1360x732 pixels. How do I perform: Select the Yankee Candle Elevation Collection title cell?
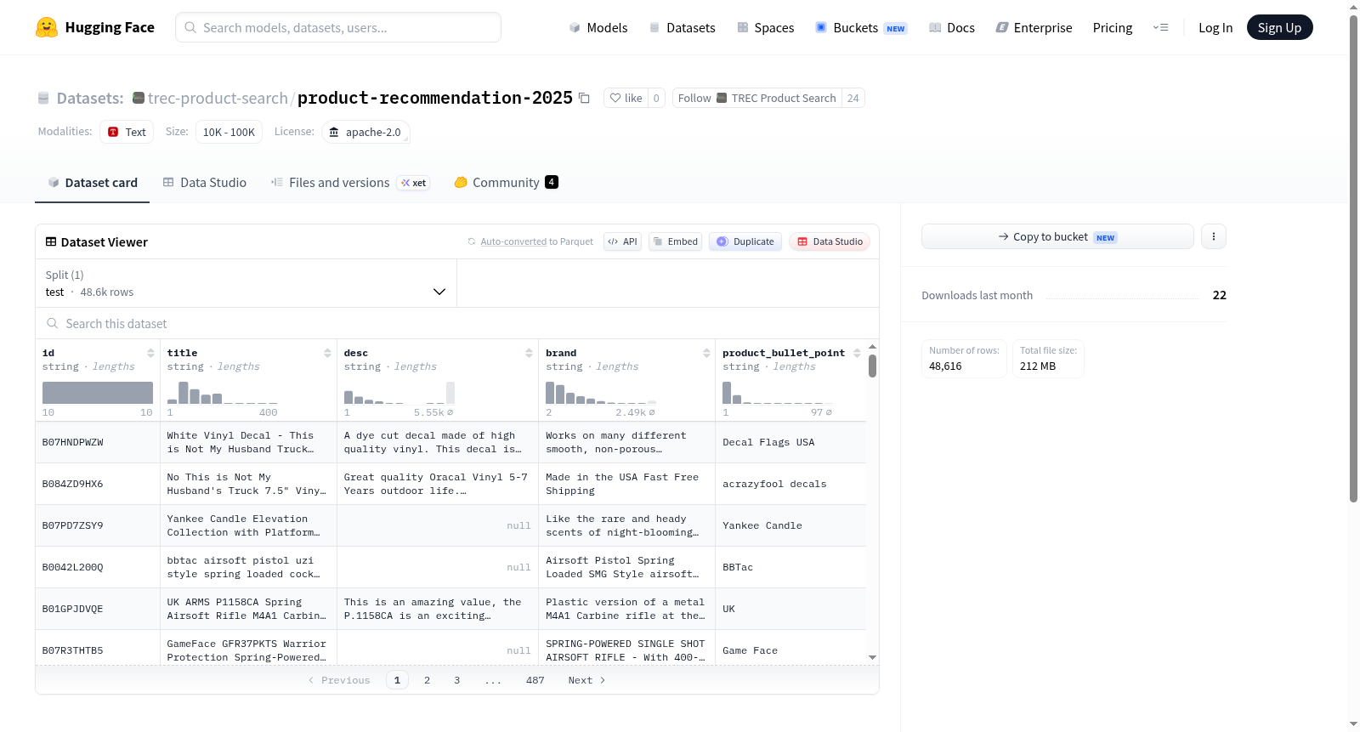[x=248, y=525]
